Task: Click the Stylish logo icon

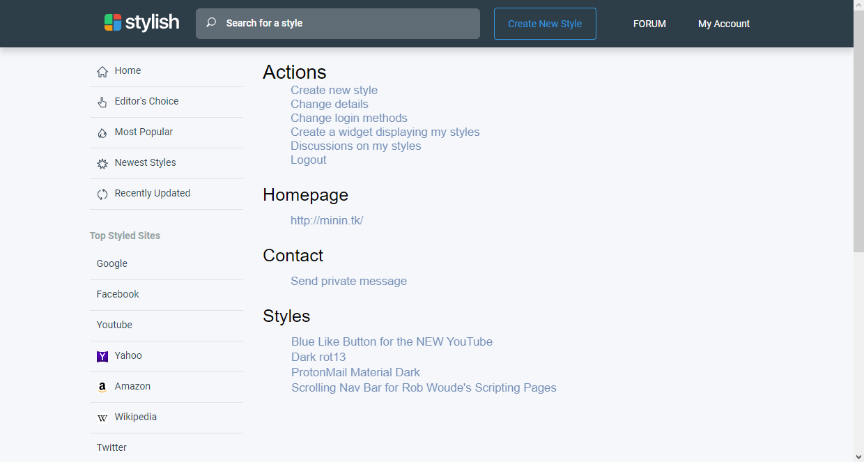Action: pyautogui.click(x=113, y=22)
